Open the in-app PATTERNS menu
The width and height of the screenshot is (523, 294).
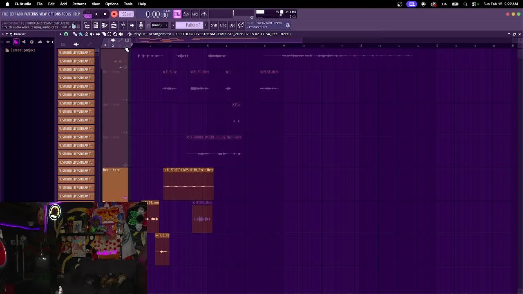31,14
